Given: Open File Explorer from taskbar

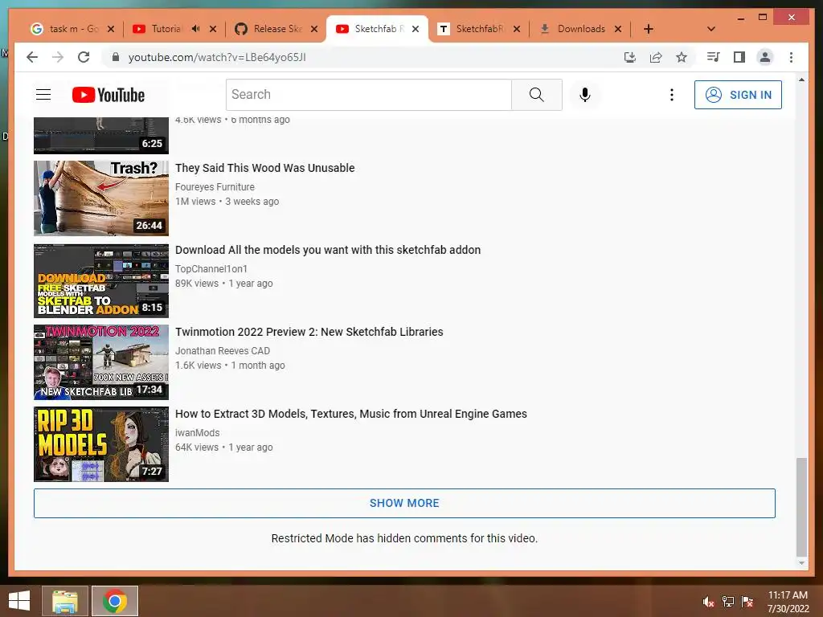Looking at the screenshot, I should [65, 601].
